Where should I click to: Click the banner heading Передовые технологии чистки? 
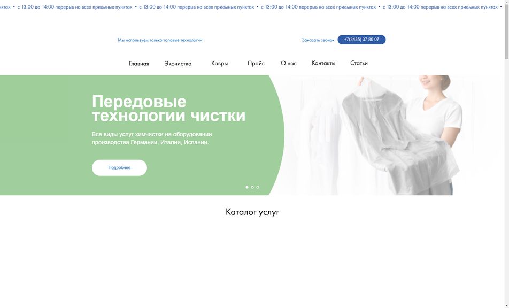point(169,109)
